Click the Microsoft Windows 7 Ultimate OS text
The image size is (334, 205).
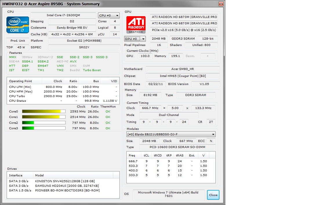[x=168, y=194]
